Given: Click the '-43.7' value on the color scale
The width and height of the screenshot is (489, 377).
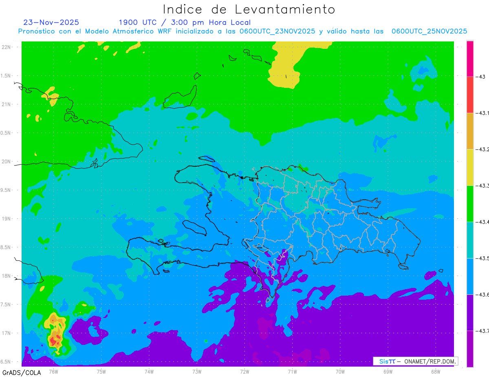Looking at the screenshot, I should point(483,331).
